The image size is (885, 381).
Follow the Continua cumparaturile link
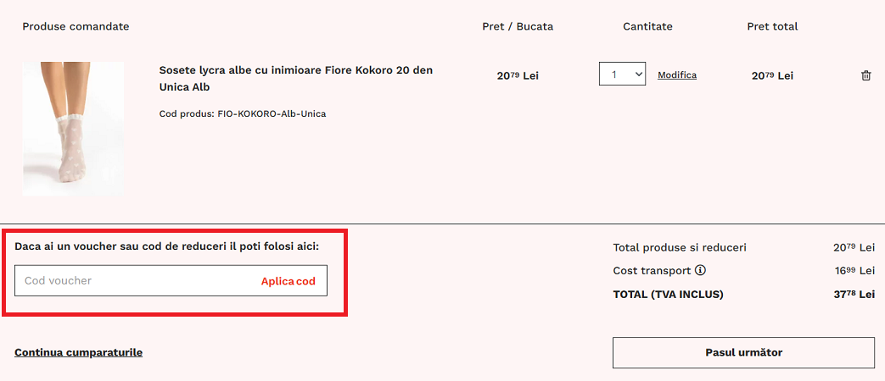click(78, 352)
